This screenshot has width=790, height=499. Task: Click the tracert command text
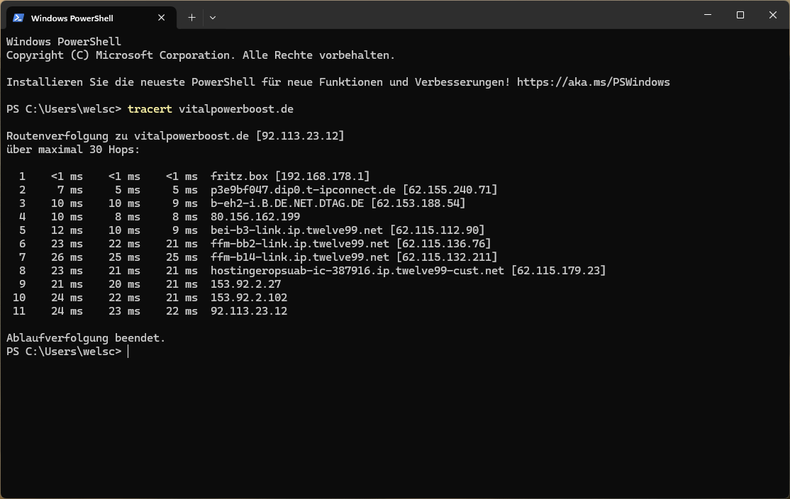pos(150,109)
